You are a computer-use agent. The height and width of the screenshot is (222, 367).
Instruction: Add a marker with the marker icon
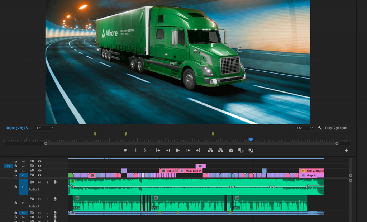coord(125,151)
